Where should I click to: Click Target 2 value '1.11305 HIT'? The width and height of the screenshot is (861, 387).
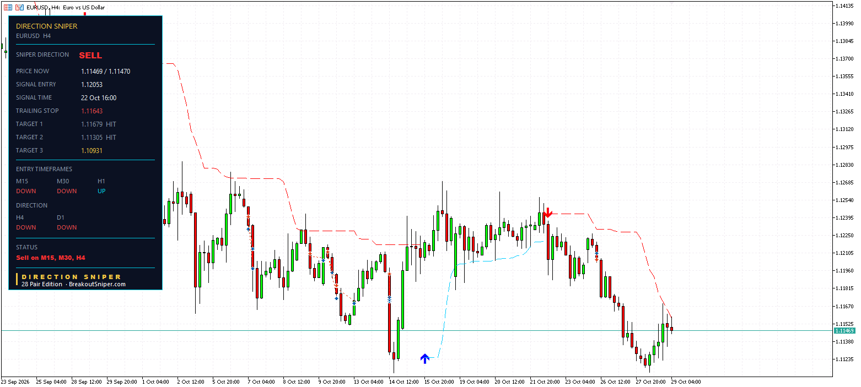99,137
